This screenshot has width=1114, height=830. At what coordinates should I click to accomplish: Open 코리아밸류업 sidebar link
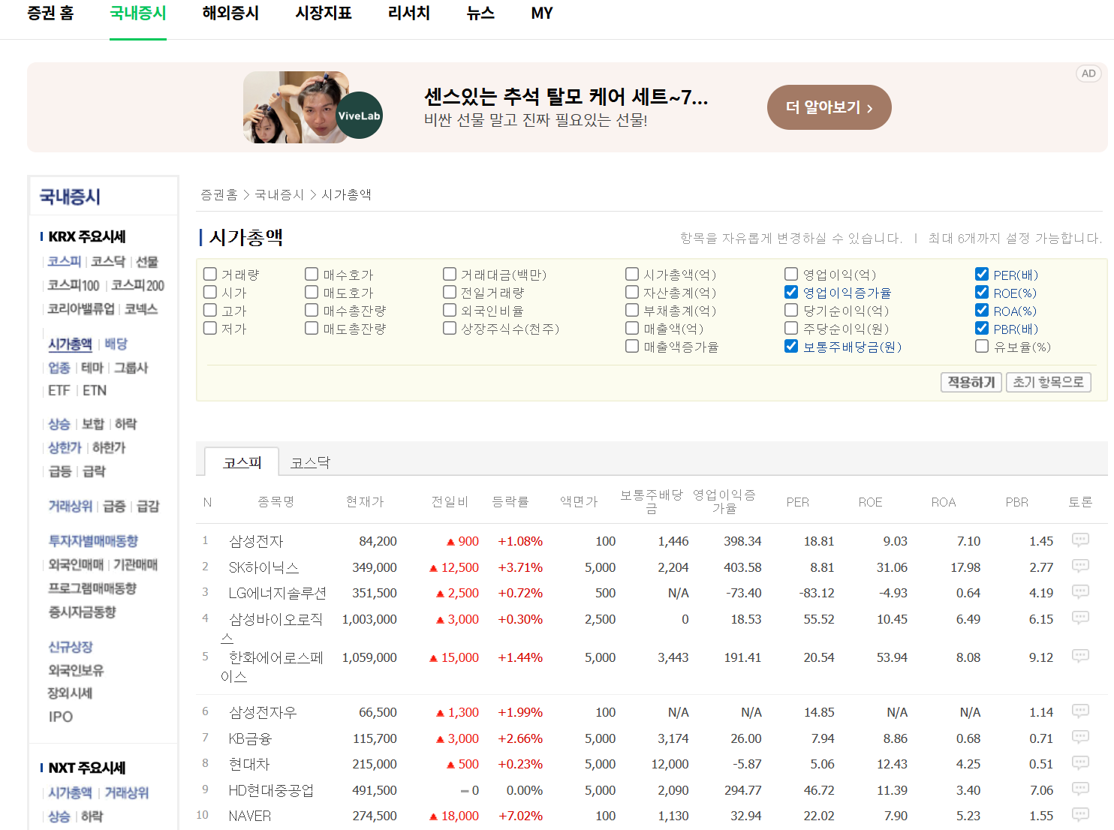tap(81, 308)
